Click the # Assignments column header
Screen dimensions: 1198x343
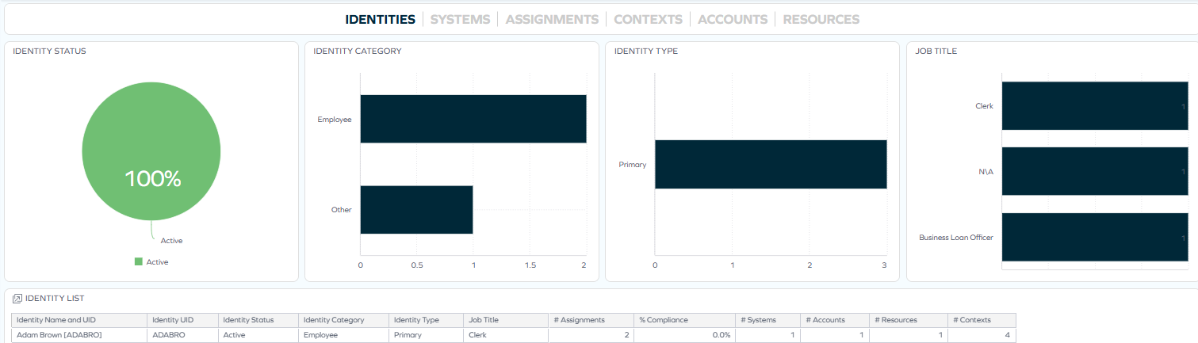click(x=590, y=320)
